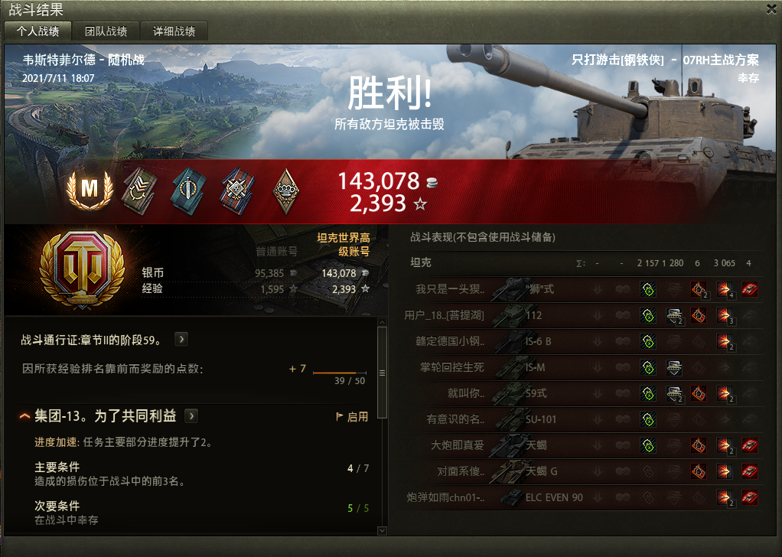782x557 pixels.
Task: Click the diamond-shaped brass knuckles medal
Action: [286, 191]
